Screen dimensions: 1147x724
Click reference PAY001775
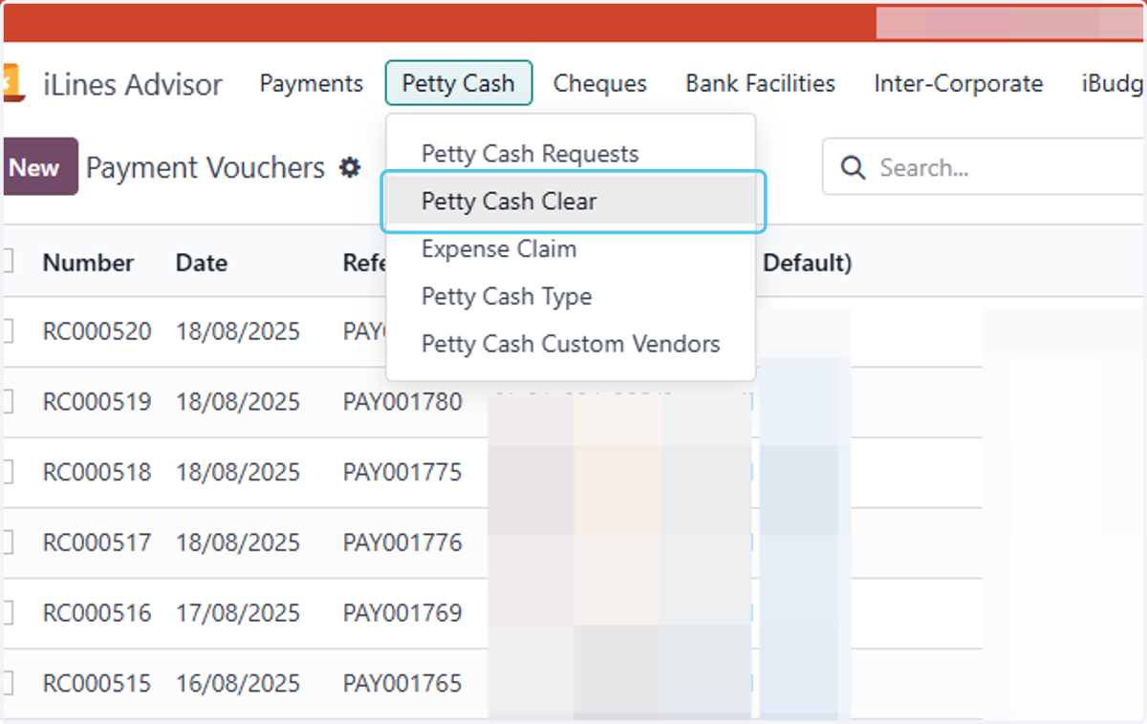pos(402,473)
